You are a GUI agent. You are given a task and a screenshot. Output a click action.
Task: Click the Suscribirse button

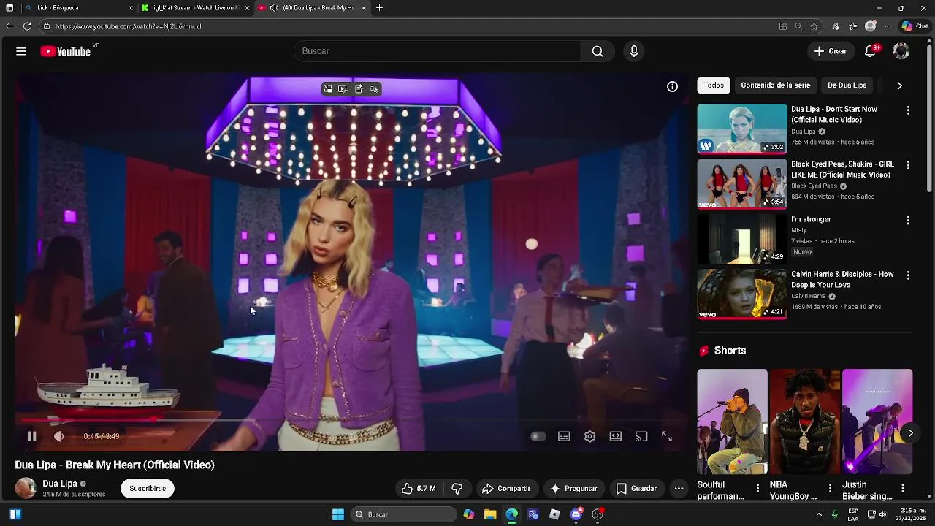tap(148, 489)
